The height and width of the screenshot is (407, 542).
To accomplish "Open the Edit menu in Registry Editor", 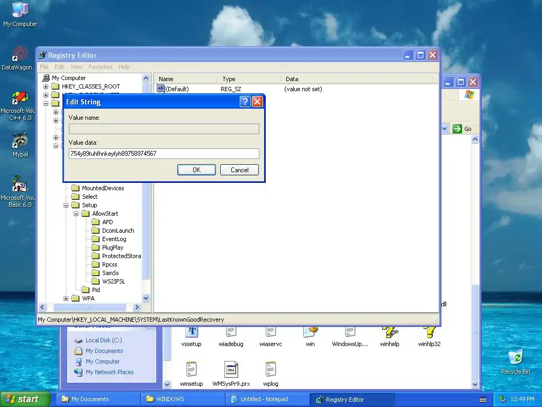I will (x=59, y=67).
